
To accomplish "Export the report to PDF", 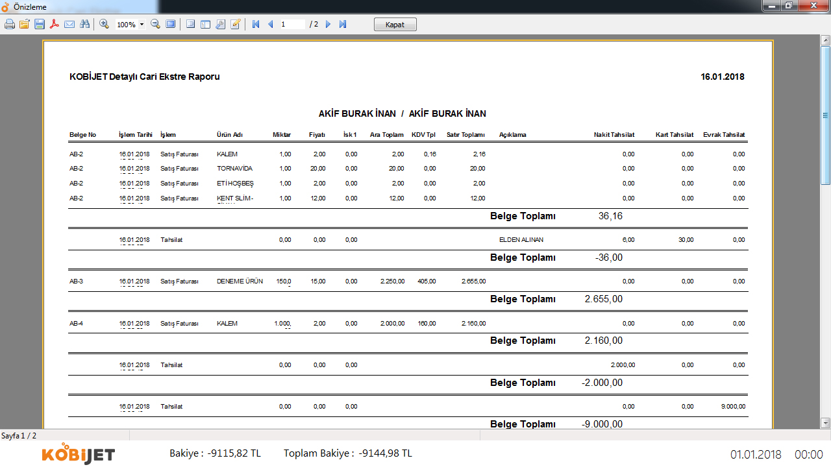I will (55, 24).
